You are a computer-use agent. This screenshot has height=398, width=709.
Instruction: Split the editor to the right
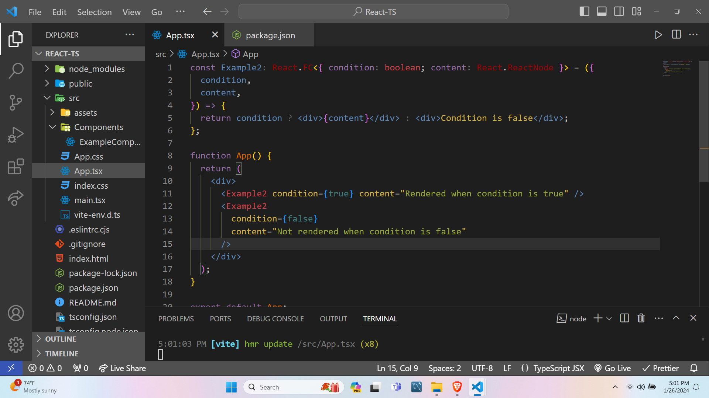(676, 35)
